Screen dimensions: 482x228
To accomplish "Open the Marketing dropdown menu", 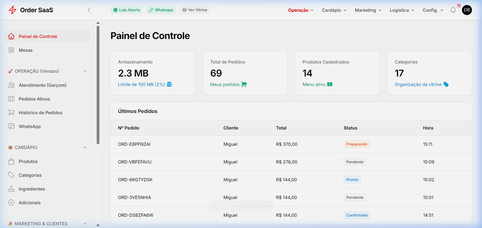I will point(368,10).
